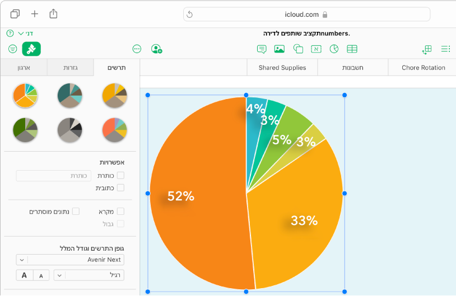This screenshot has height=296, width=456.
Task: Click the larger A font size button
Action: [25, 275]
